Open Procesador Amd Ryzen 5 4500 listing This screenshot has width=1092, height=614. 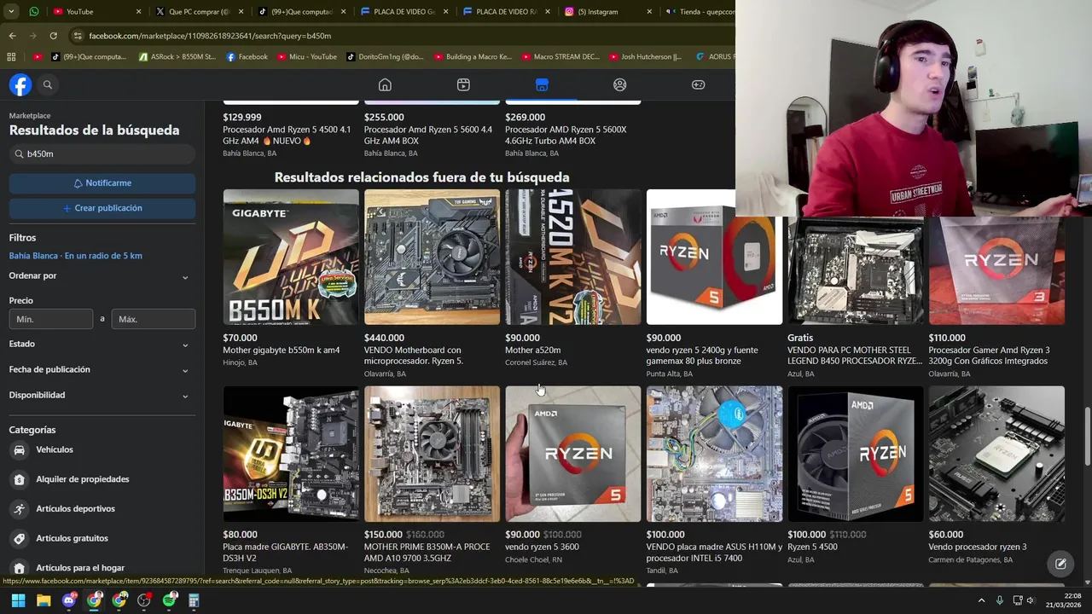click(x=291, y=135)
